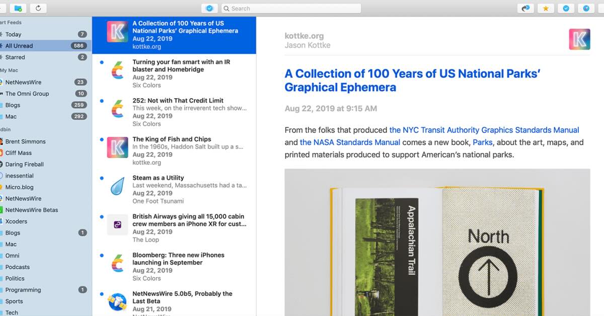Click K icon of the selected National Parks article
The height and width of the screenshot is (316, 604).
point(117,32)
